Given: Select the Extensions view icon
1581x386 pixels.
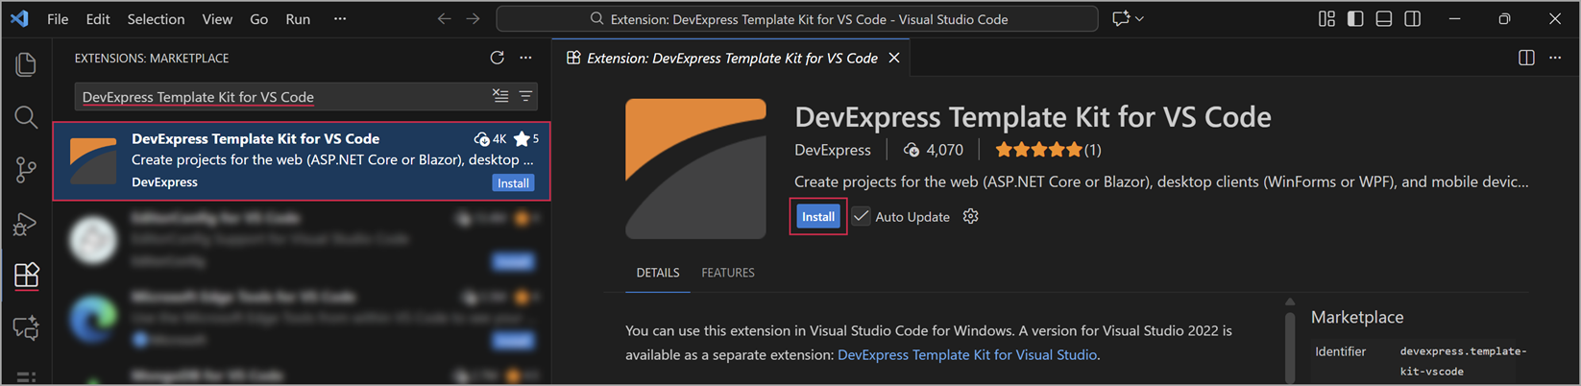Looking at the screenshot, I should (x=26, y=276).
